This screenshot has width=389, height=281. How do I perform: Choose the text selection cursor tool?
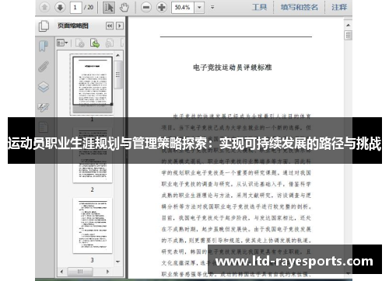pos(109,8)
